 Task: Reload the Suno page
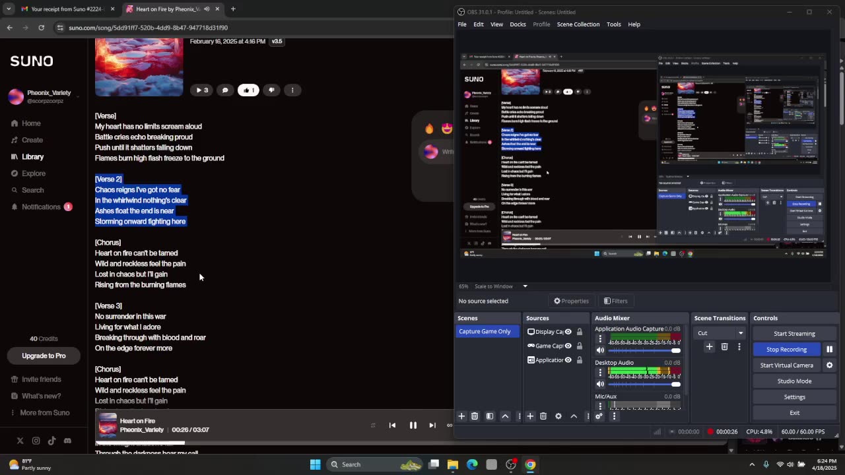[x=41, y=28]
